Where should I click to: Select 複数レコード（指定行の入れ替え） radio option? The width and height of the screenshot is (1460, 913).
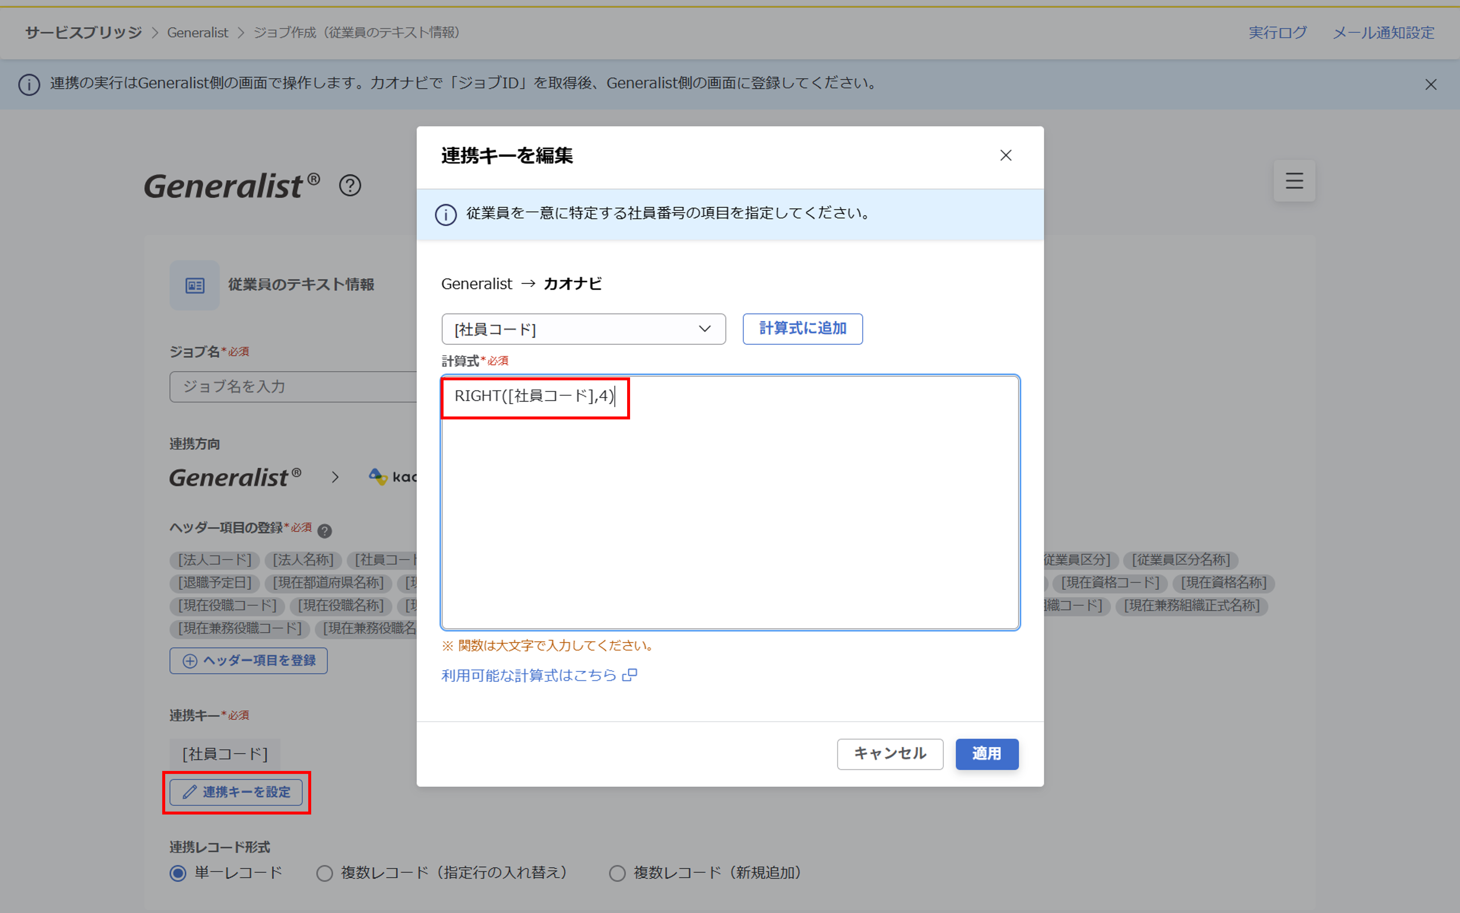pyautogui.click(x=324, y=873)
